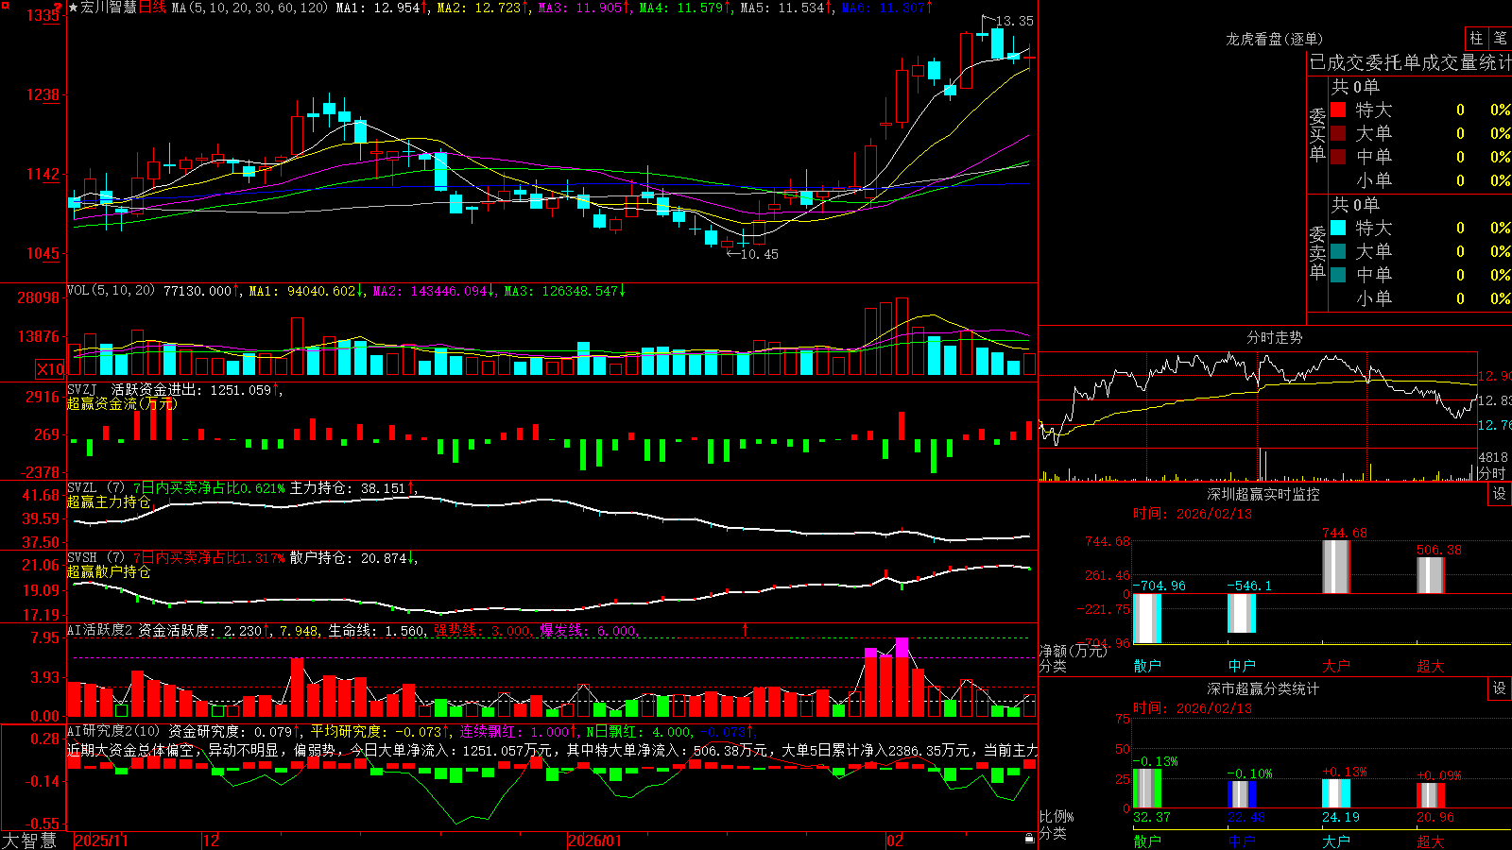
Task: Click the 龙虎看盘(逐单) panel title
Action: coord(1274,39)
